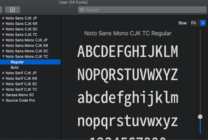Select Noto Serif CJK KR font
208x140 pixels.
(x=21, y=78)
